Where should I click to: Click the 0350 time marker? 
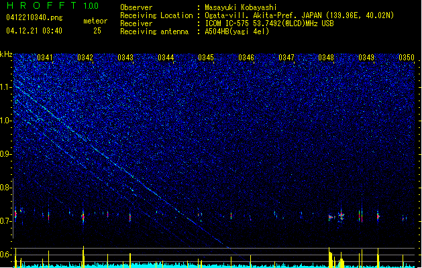click(407, 58)
